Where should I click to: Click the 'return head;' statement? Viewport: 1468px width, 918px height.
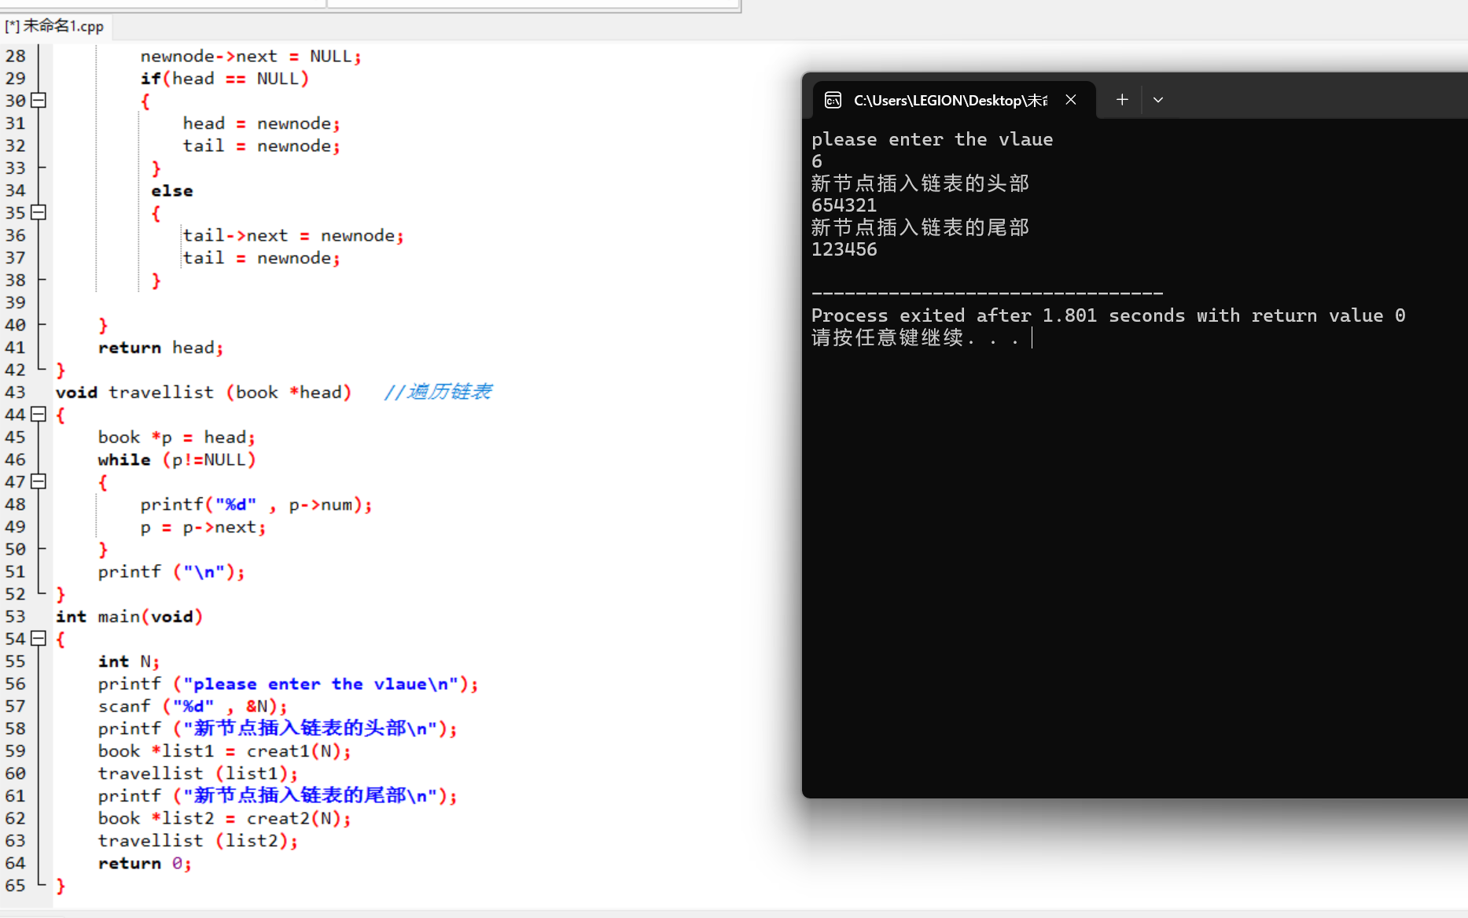click(160, 348)
